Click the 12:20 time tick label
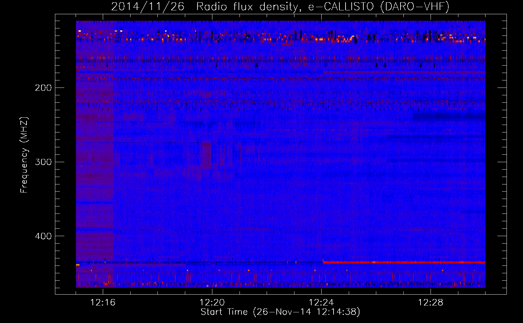Screen dimensions: 523x323 [x=212, y=303]
